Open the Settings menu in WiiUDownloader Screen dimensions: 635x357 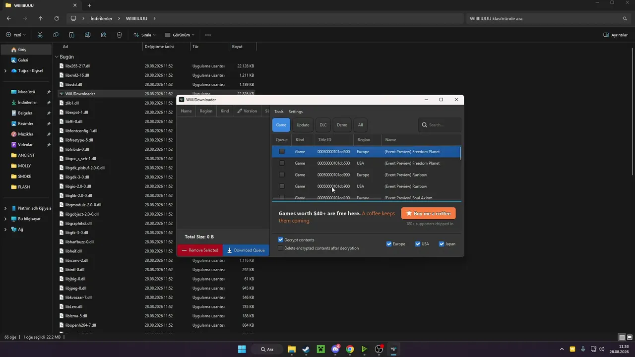(x=296, y=112)
